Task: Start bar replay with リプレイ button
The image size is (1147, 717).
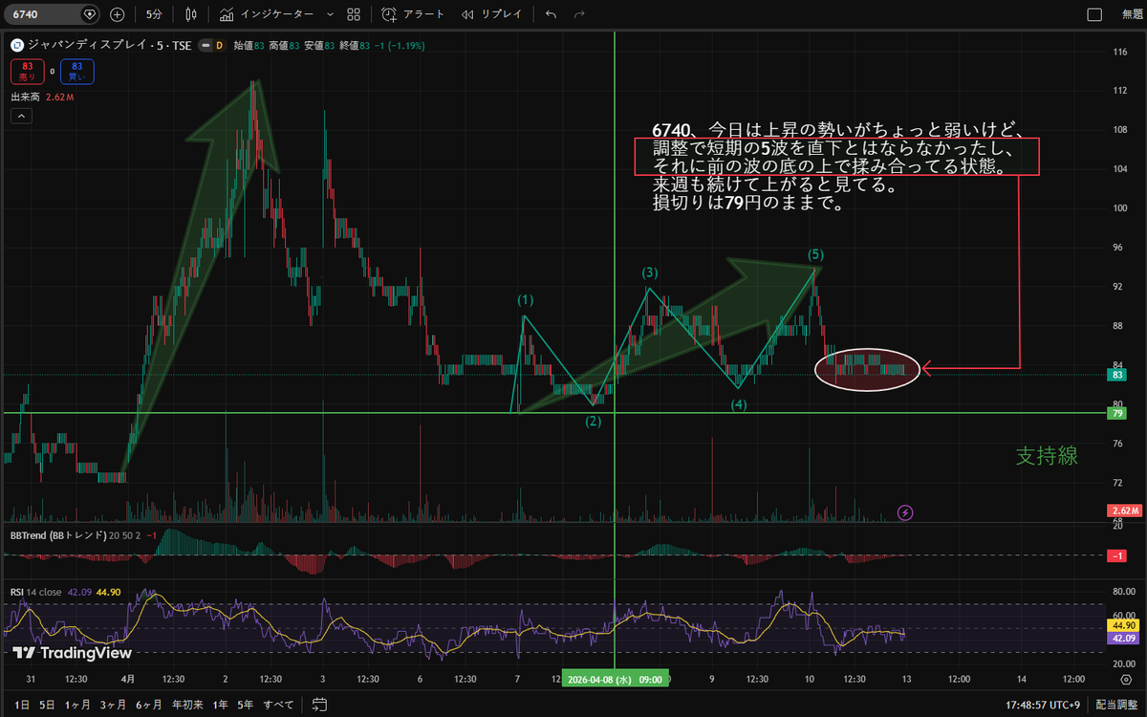Action: 491,14
